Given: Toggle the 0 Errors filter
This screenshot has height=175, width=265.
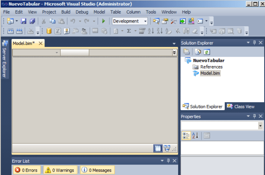Looking at the screenshot, I should 27,170.
